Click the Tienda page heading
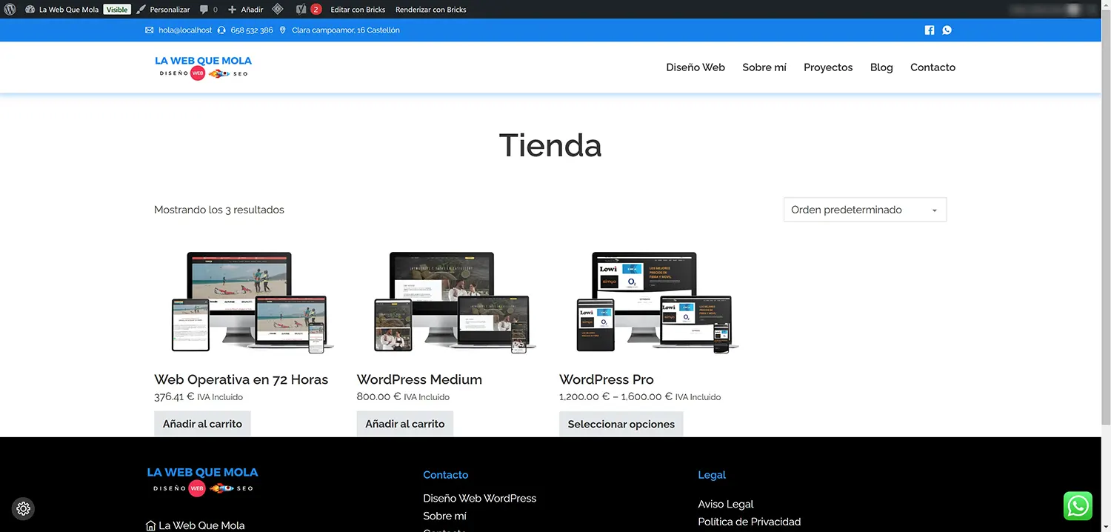The height and width of the screenshot is (532, 1111). click(550, 145)
